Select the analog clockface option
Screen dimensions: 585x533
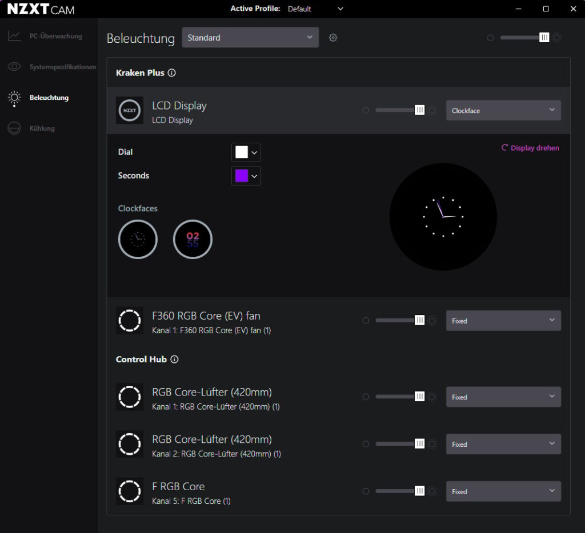point(138,239)
